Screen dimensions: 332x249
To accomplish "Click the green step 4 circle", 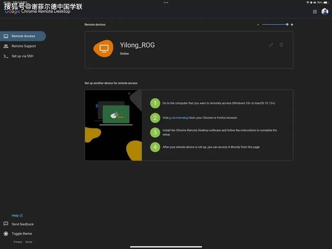I will pyautogui.click(x=155, y=147).
